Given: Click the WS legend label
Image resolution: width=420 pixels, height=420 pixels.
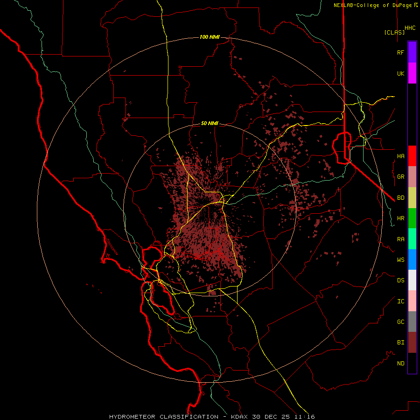Looking at the screenshot, I should click(x=400, y=260).
